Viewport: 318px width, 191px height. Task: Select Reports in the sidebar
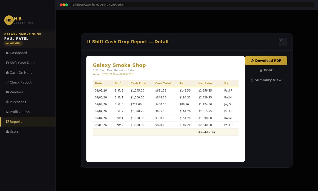click(16, 121)
